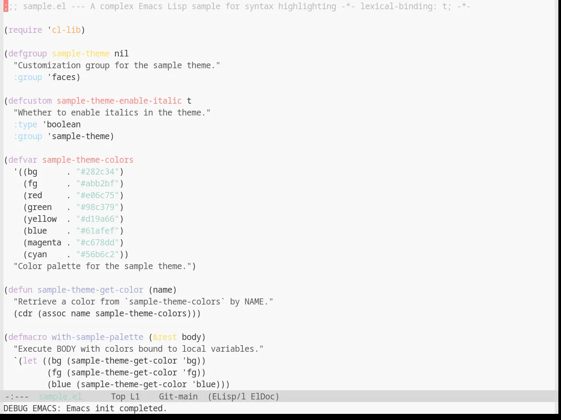
Task: Click the "#e06c75" color string
Action: pyautogui.click(x=98, y=195)
